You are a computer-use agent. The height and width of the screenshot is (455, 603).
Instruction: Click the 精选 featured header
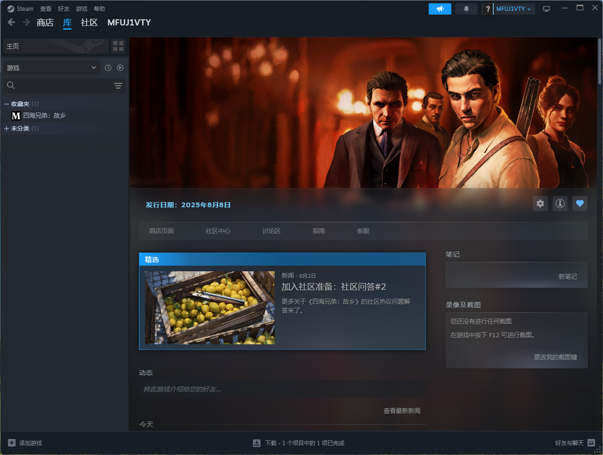pos(283,260)
